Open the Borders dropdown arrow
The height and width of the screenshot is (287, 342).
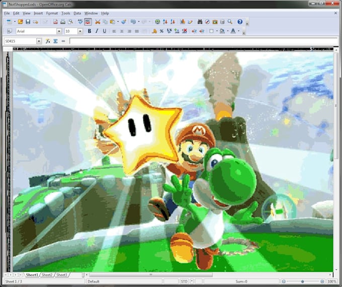coord(217,31)
